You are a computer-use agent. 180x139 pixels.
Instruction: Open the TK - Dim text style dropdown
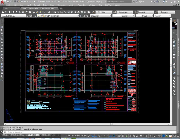tap(104, 12)
